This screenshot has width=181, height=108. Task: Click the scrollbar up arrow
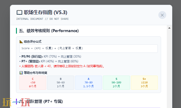pos(169,28)
